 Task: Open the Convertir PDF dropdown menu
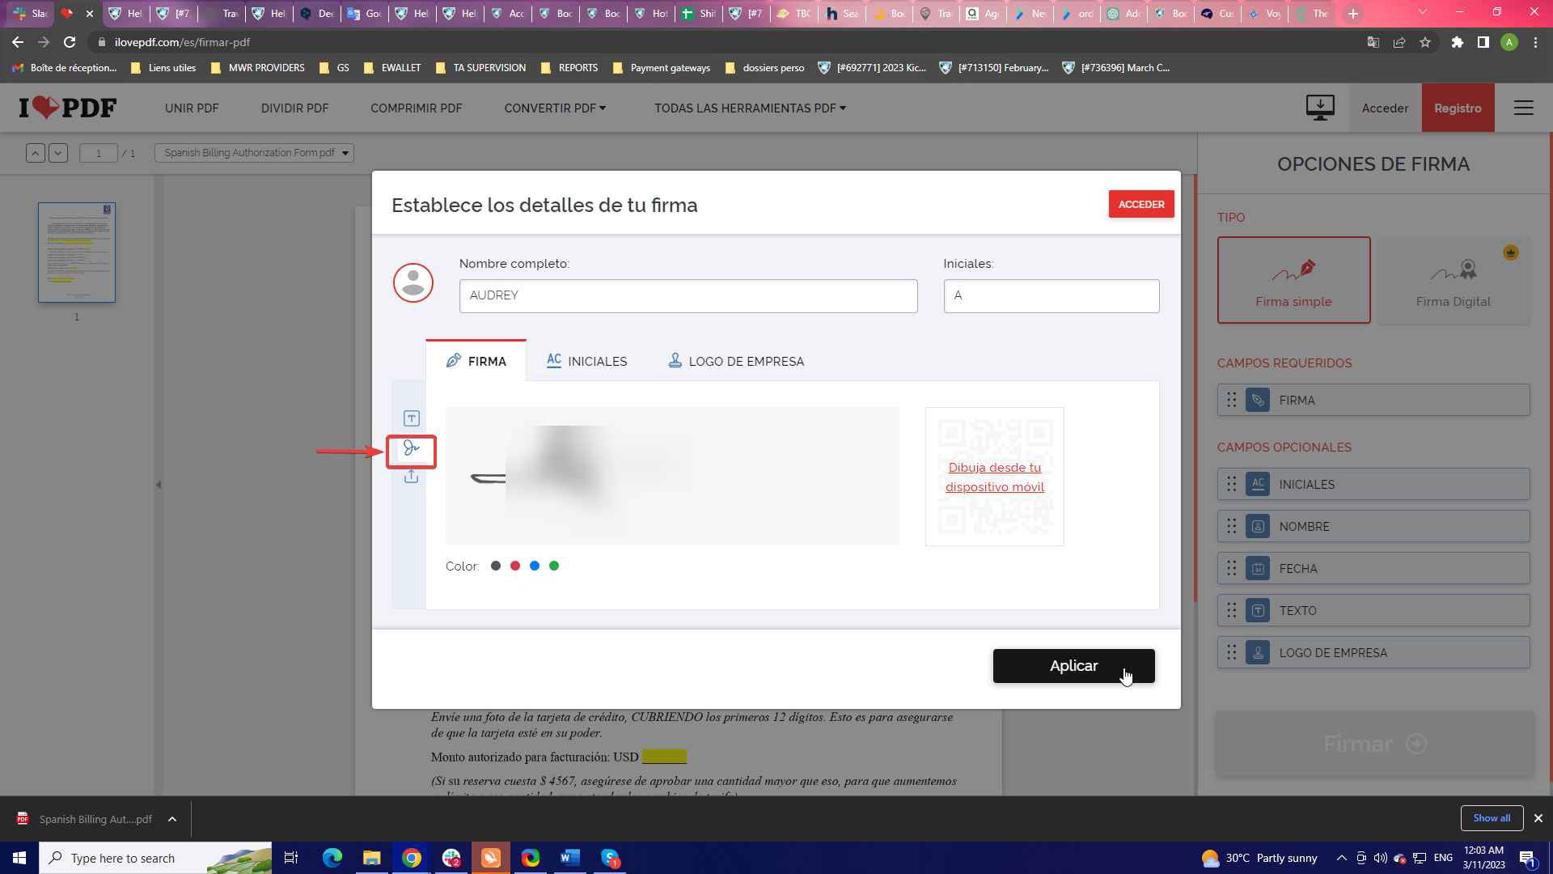tap(555, 108)
